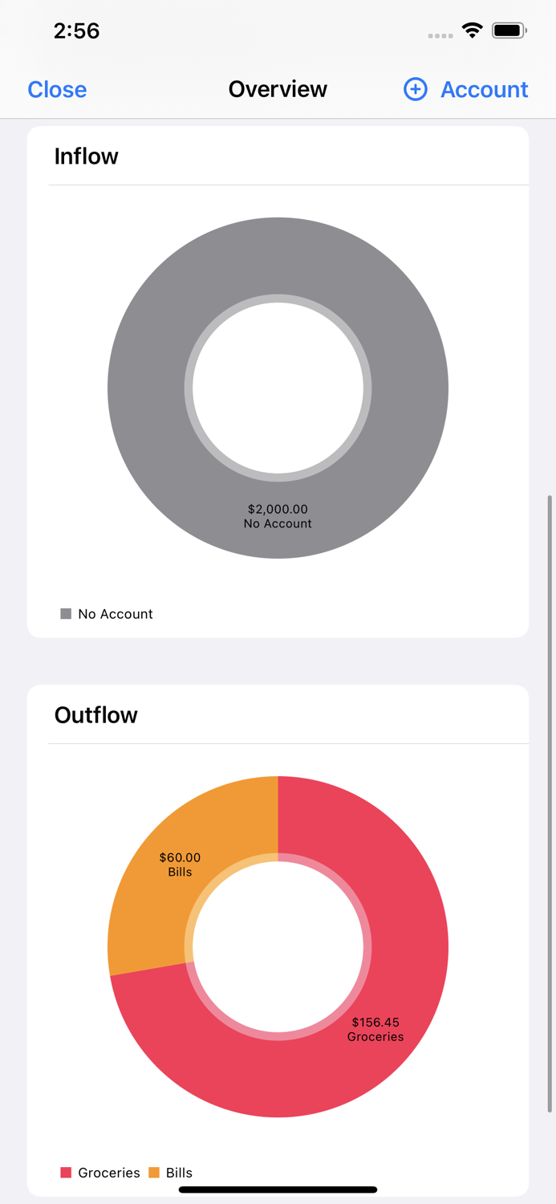Tap the plus icon beside Account
The width and height of the screenshot is (556, 1204).
[415, 89]
